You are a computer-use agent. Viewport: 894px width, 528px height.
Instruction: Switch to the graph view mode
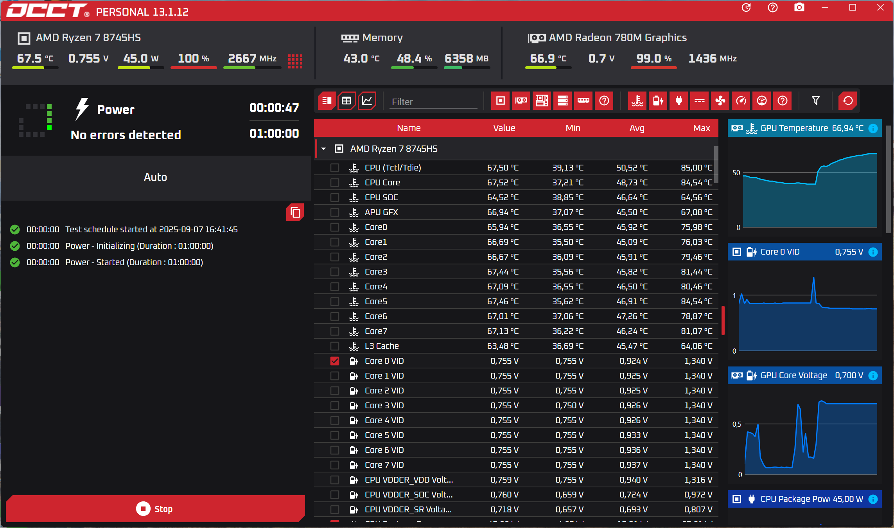(366, 101)
